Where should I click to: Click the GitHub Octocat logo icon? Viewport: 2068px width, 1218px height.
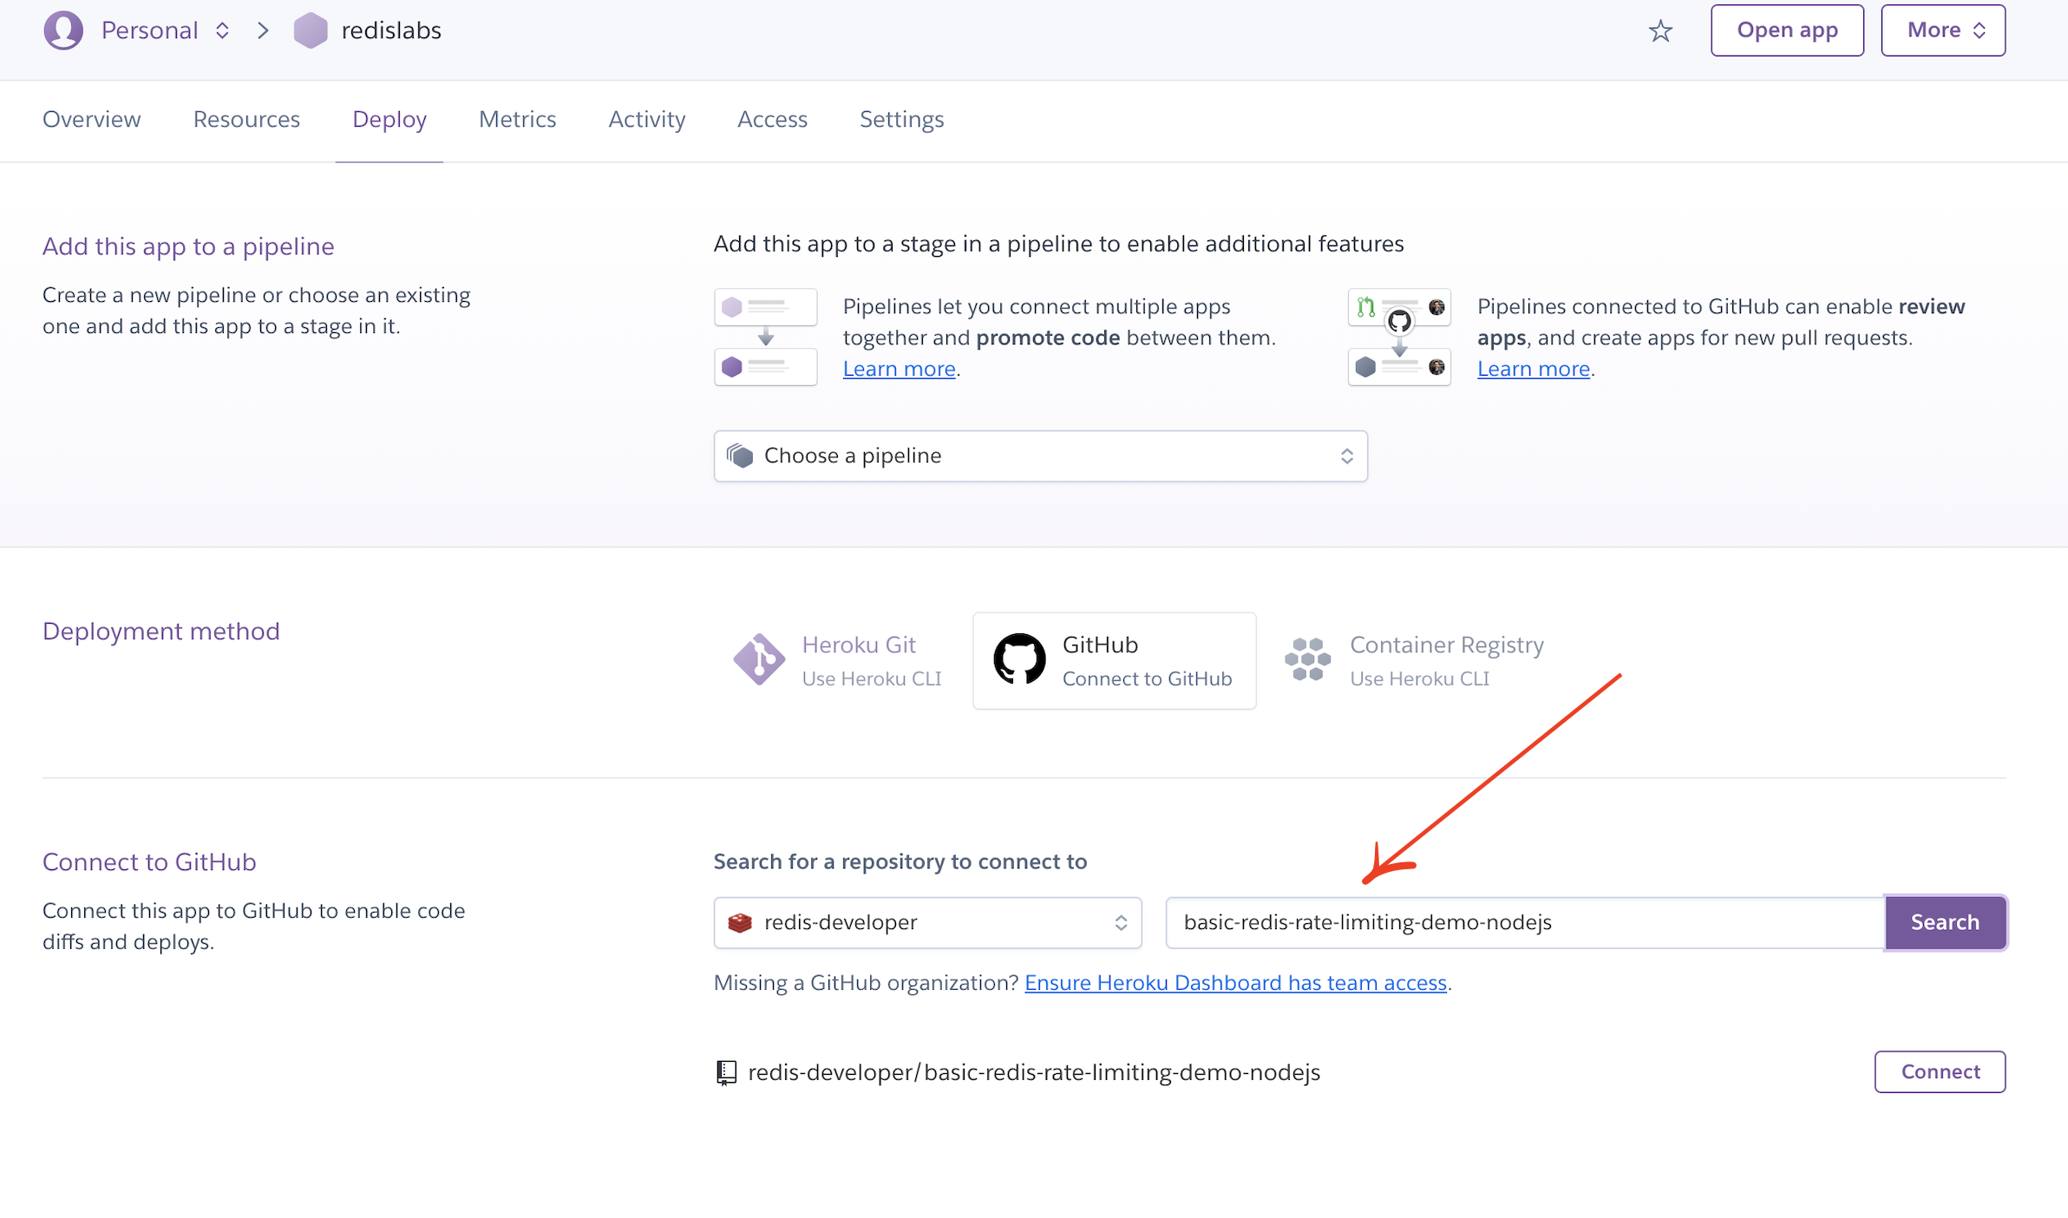pos(1019,659)
